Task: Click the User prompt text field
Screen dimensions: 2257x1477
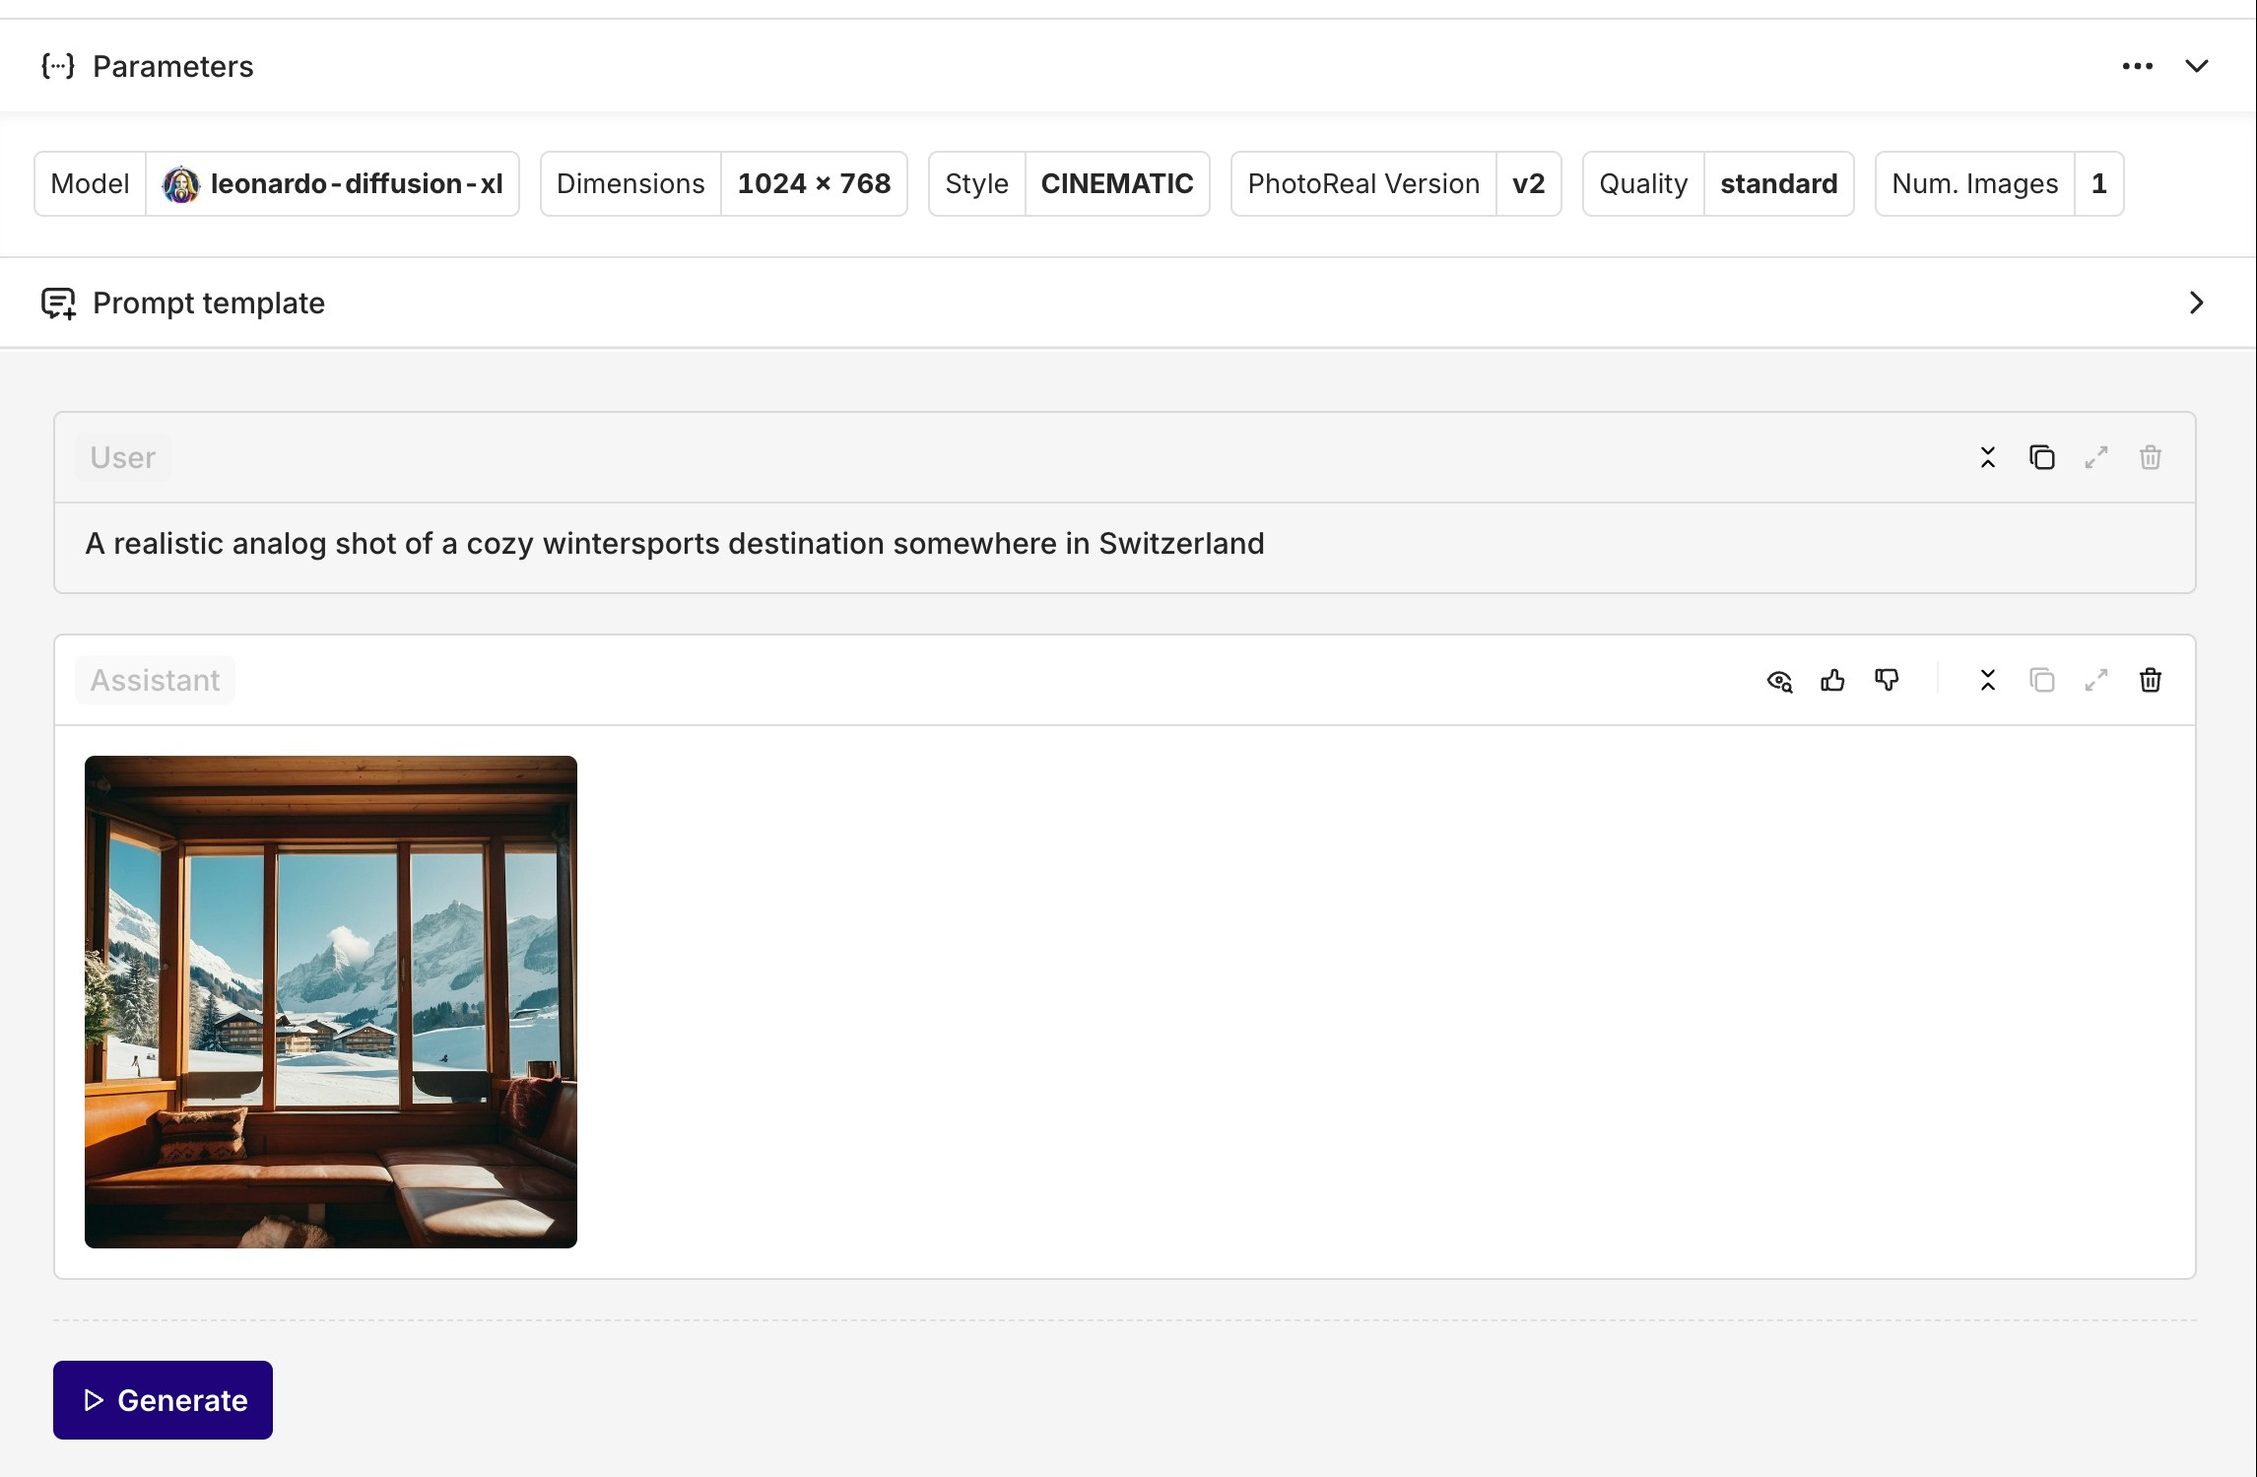Action: pos(674,544)
